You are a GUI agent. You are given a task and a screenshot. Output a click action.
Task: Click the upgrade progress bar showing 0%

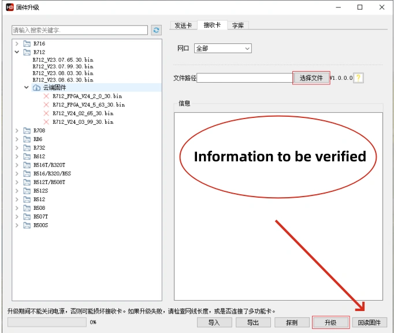pyautogui.click(x=47, y=322)
